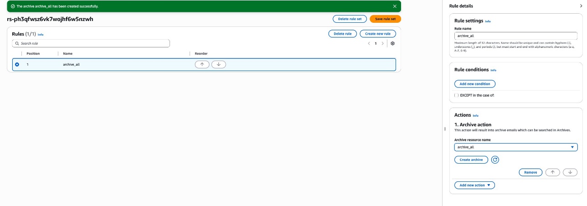The width and height of the screenshot is (587, 206).
Task: Open table preferences gear icon
Action: coord(392,43)
